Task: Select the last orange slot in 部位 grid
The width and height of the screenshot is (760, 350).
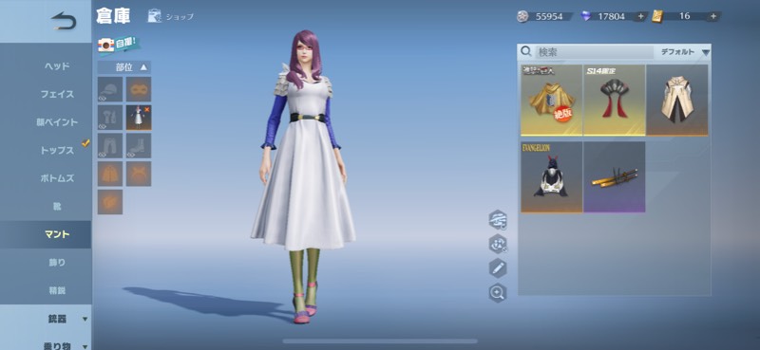Action: click(109, 202)
